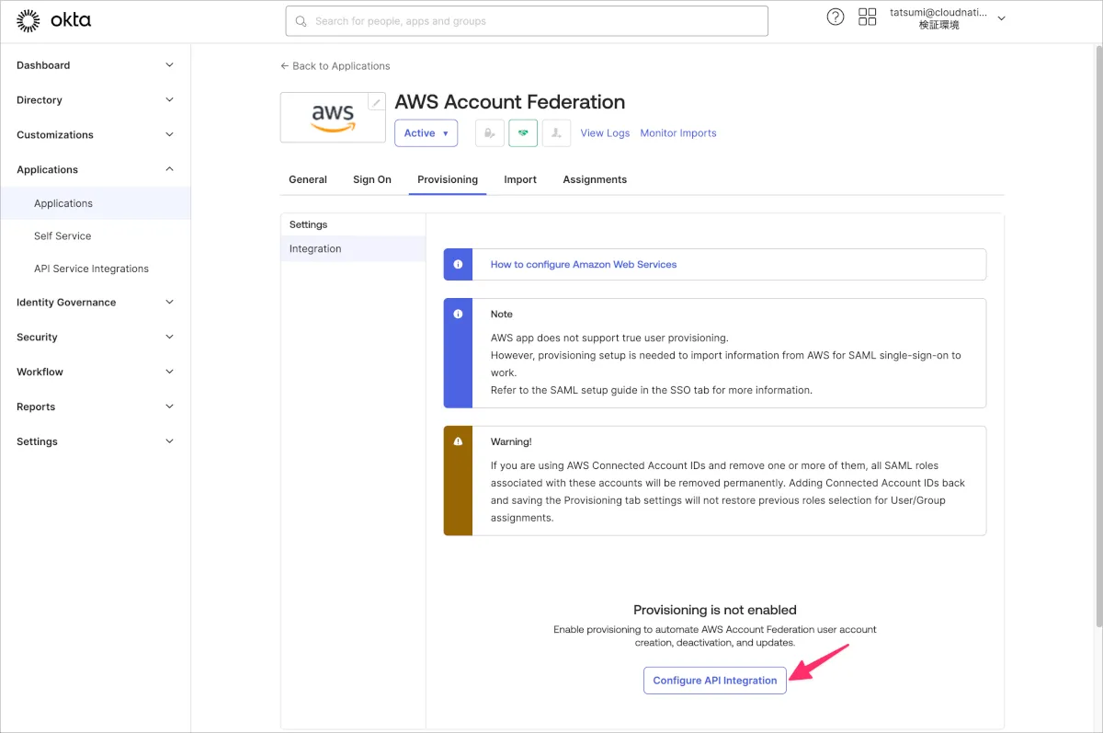
Task: Click the user import icon button
Action: click(556, 132)
